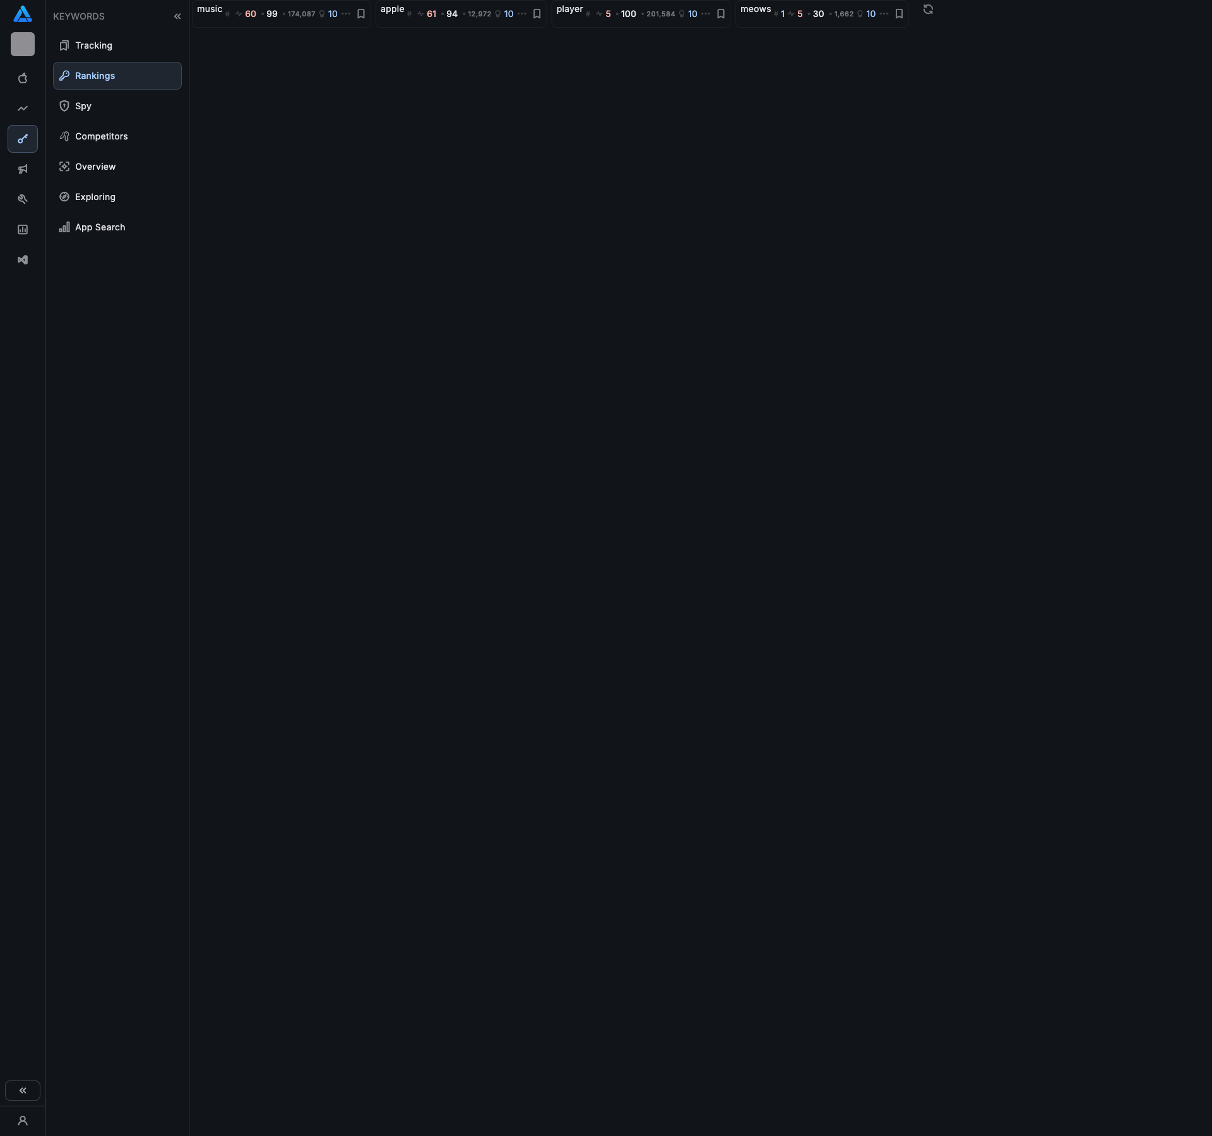
Task: Open the Apple platform icon in the sidebar
Action: click(x=23, y=78)
